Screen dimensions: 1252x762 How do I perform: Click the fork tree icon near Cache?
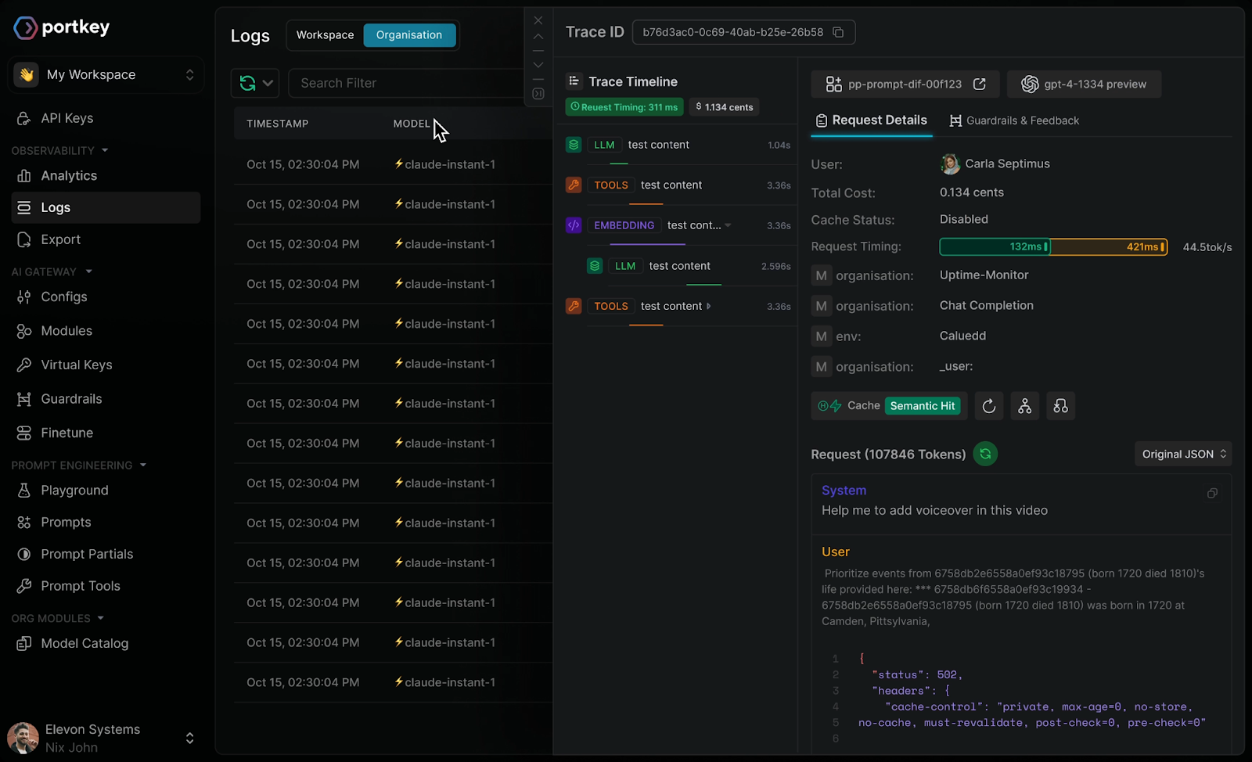tap(1025, 406)
